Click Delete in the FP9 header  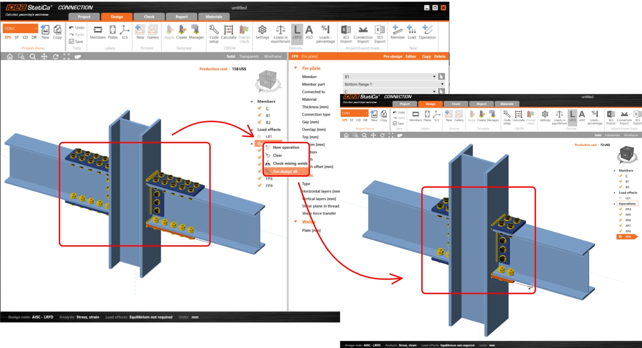point(440,57)
